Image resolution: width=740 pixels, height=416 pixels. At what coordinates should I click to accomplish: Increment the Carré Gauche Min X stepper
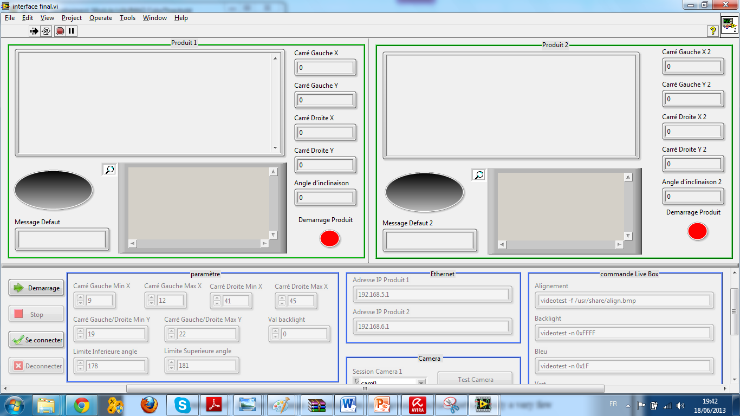(80, 298)
